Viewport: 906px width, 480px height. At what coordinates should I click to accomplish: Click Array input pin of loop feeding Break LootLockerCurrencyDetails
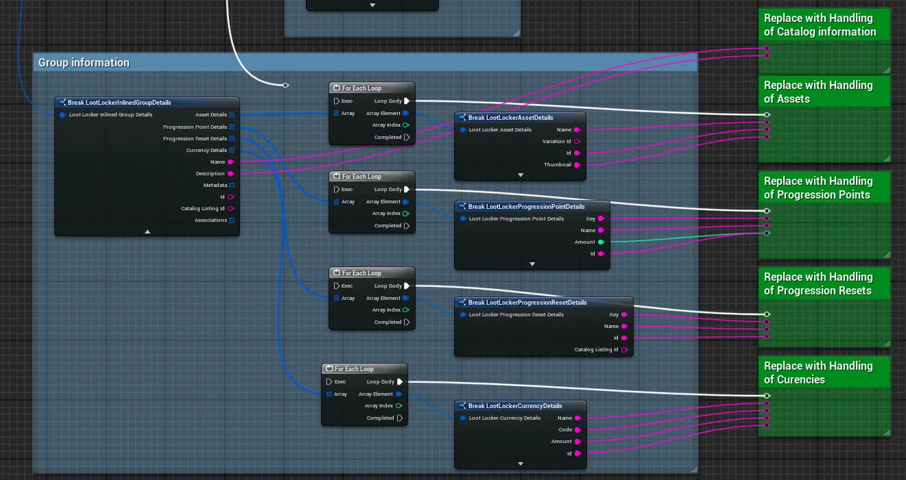329,394
